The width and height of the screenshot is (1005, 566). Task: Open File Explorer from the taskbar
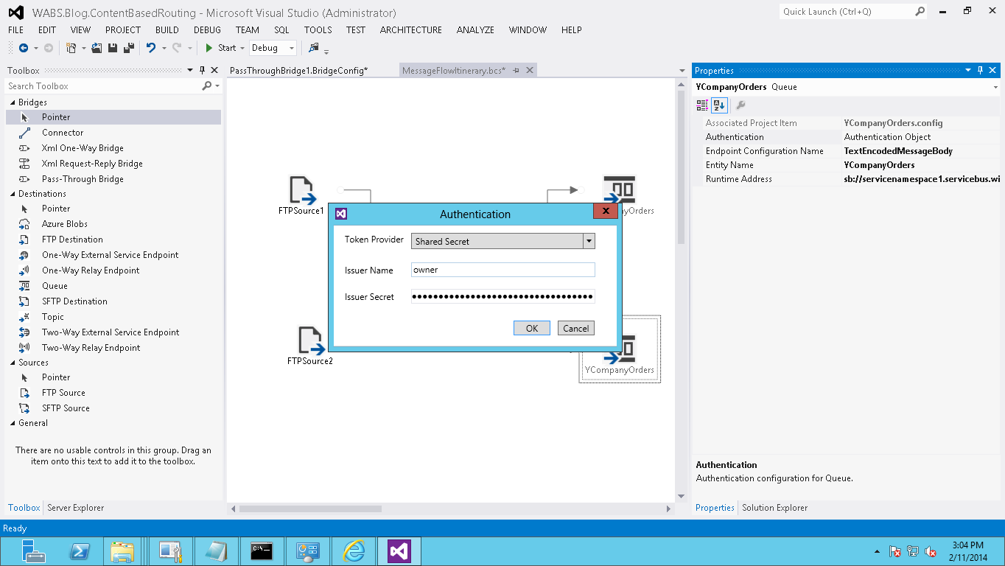coord(122,551)
